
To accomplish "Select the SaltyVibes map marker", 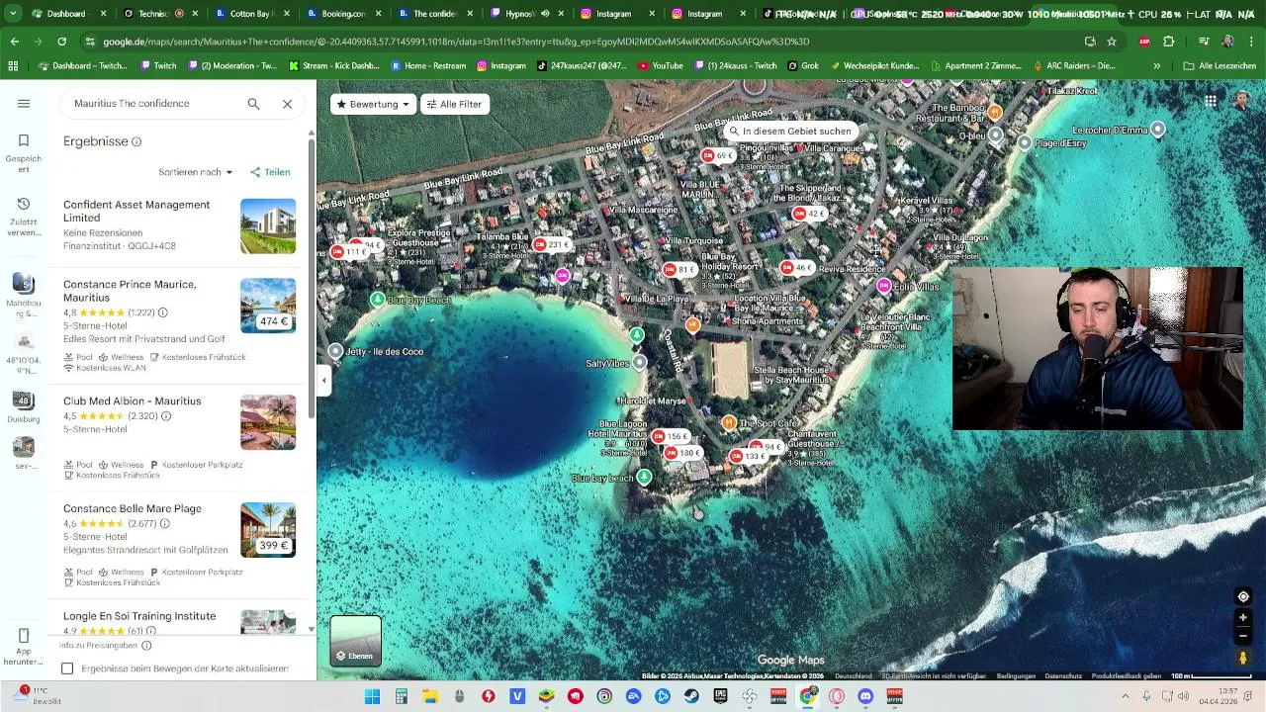I will coord(640,363).
